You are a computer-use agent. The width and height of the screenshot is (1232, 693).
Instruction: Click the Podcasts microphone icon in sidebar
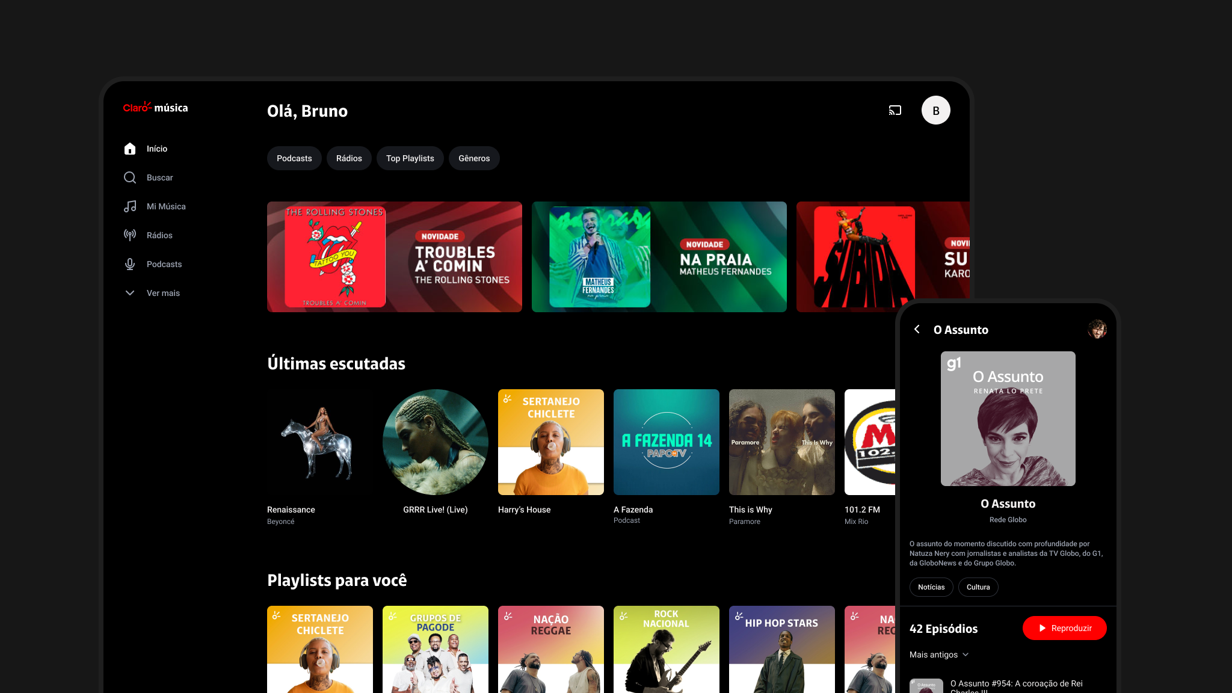pos(130,264)
